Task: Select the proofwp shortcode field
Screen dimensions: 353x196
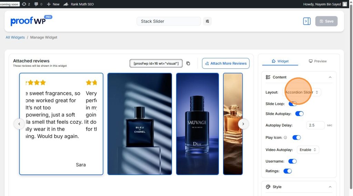Action: [x=156, y=63]
